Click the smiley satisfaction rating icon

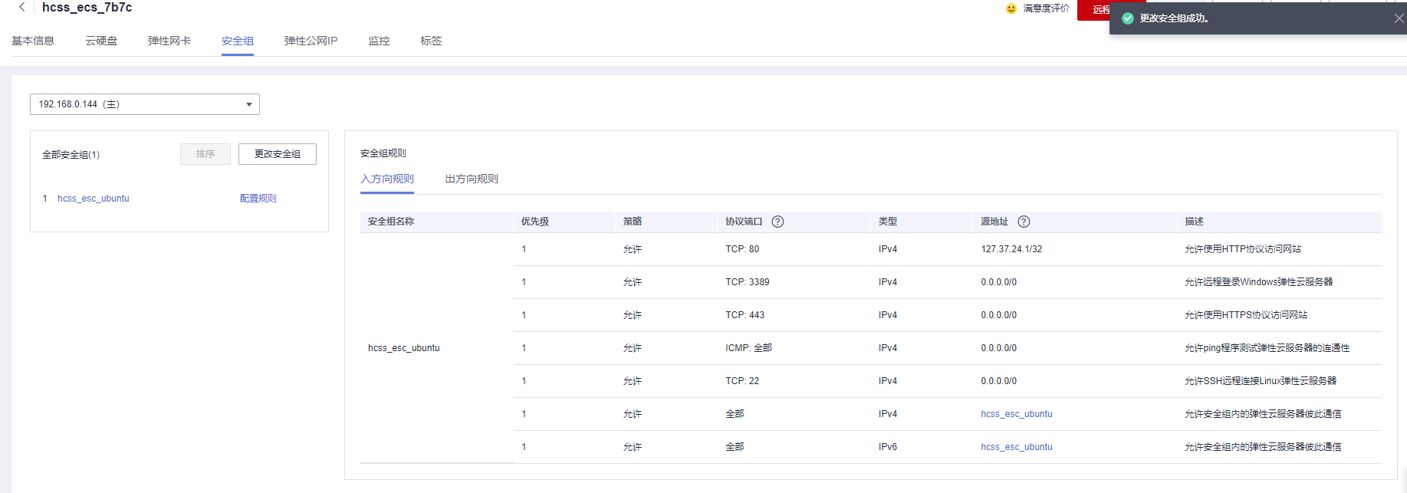pyautogui.click(x=1011, y=8)
